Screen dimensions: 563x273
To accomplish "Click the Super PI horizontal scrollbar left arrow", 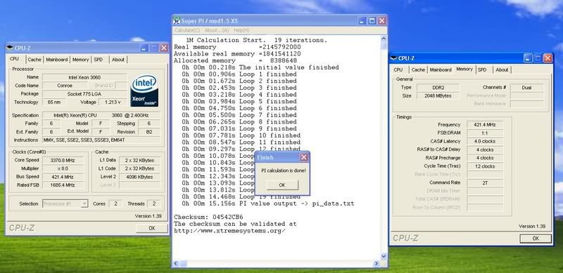I will coord(176,264).
